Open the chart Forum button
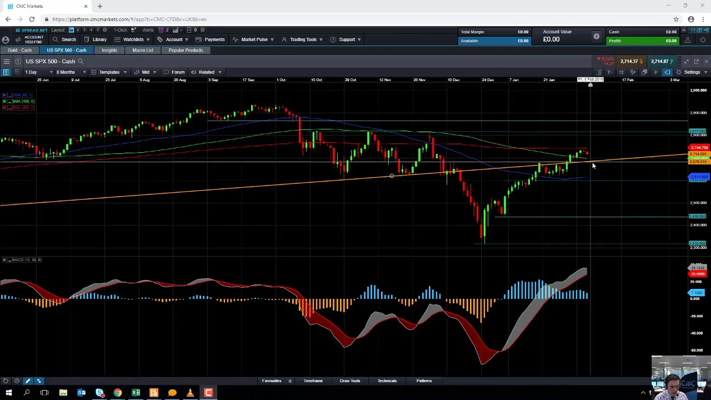Viewport: 711px width, 400px height. (174, 72)
